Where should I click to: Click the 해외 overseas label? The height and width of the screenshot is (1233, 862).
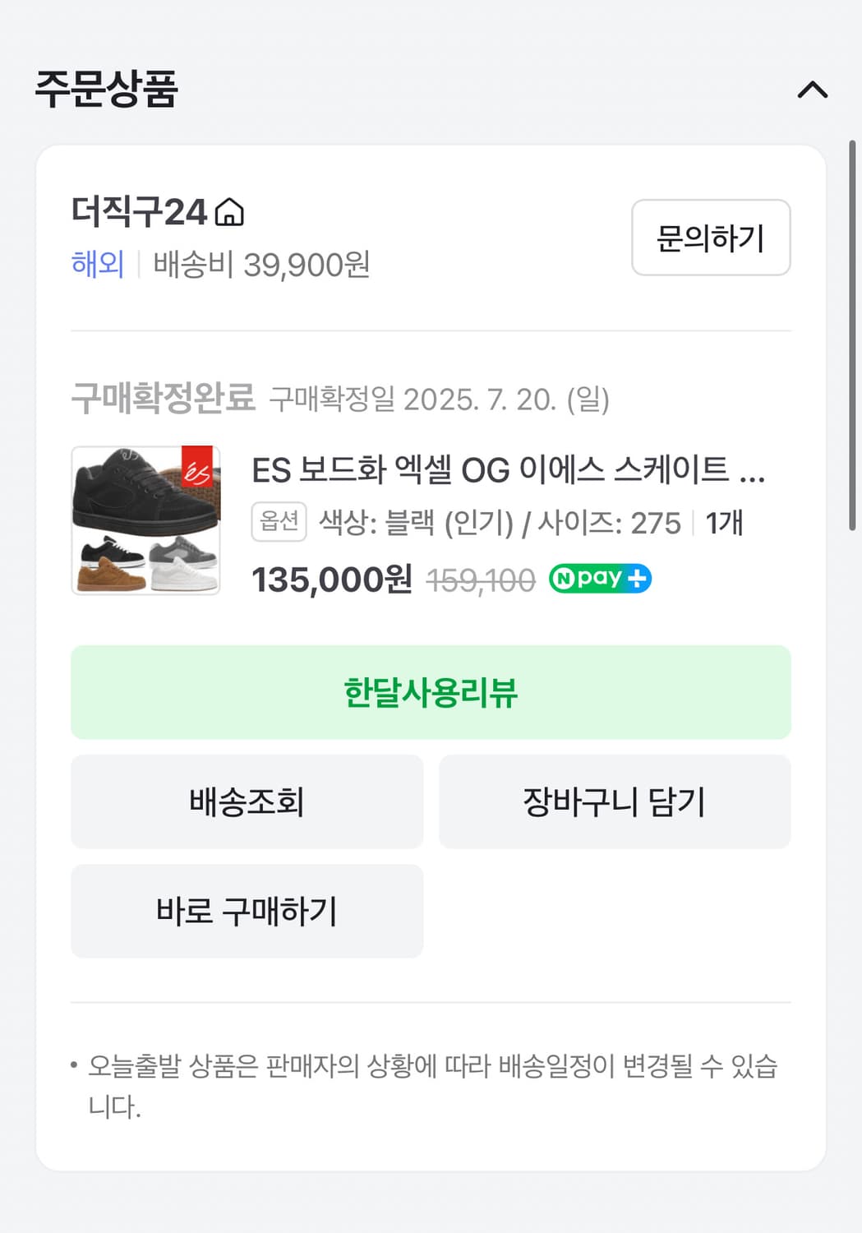coord(97,265)
